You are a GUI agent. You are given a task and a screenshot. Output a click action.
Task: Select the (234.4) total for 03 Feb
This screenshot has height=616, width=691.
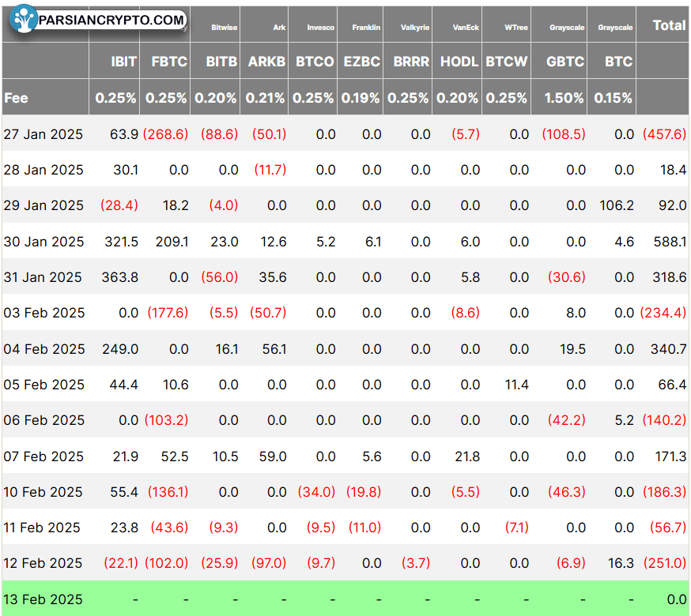[663, 313]
